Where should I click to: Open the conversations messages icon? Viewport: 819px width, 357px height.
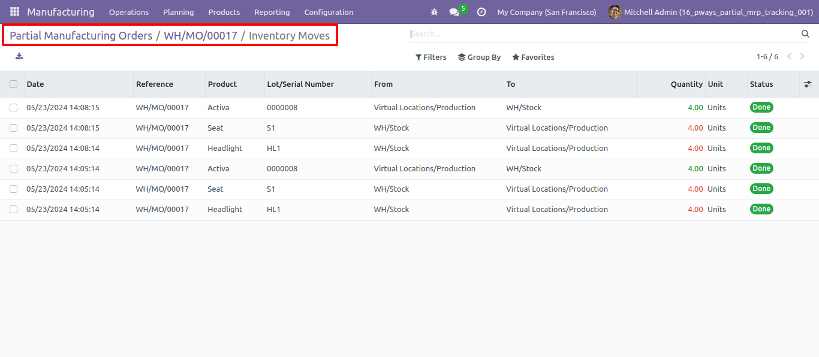tap(454, 12)
